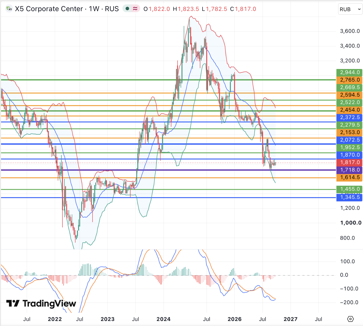Click the low price value 1,782.5
Viewport: 363px width, 326px height.
217,9
